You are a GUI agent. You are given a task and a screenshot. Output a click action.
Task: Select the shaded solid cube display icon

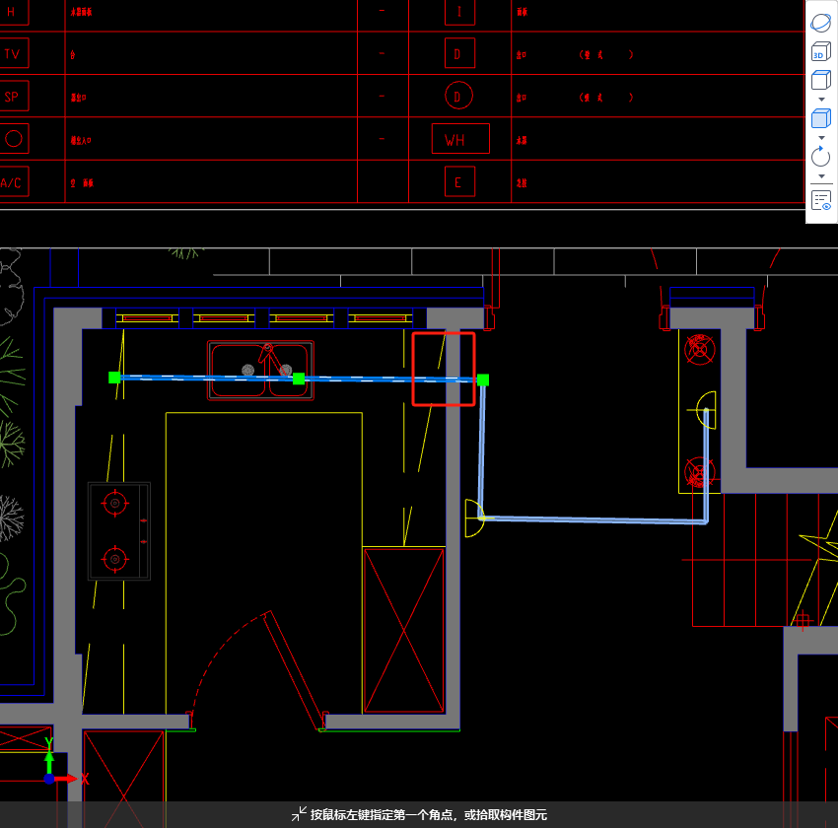point(821,118)
